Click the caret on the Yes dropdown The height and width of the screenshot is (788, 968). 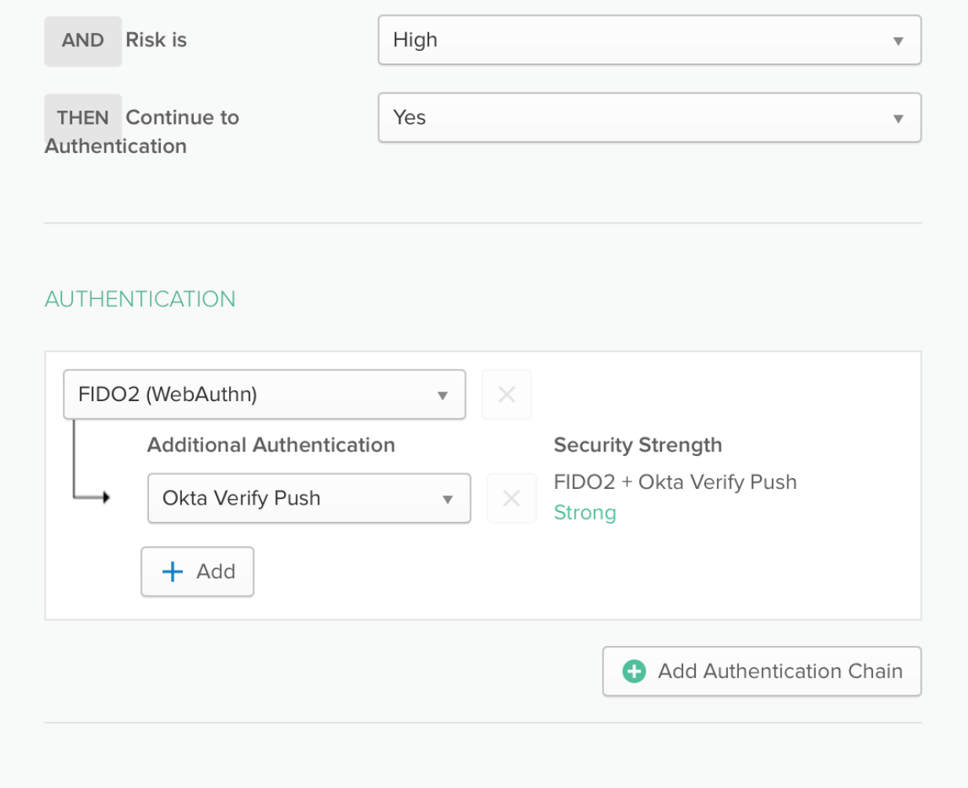click(x=898, y=119)
